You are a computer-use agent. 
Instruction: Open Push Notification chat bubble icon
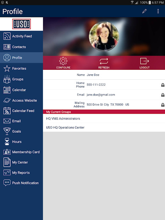pyautogui.click(x=7, y=183)
